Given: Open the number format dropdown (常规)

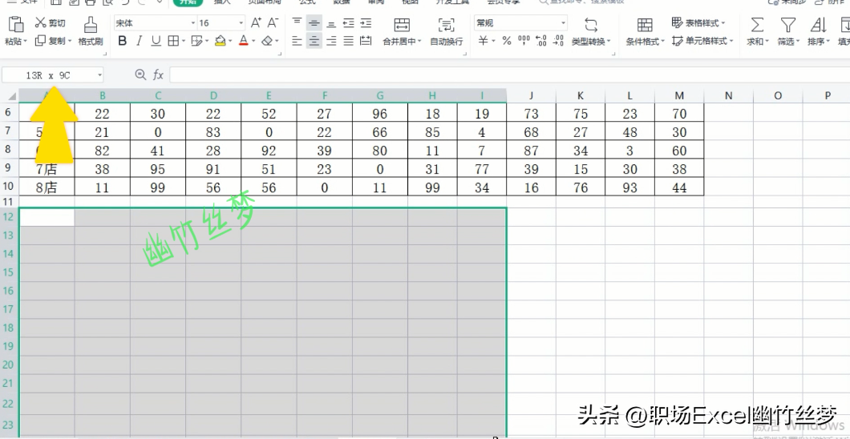Looking at the screenshot, I should point(563,23).
